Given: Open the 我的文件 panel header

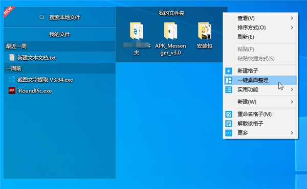Looking at the screenshot, I should pos(59,34).
